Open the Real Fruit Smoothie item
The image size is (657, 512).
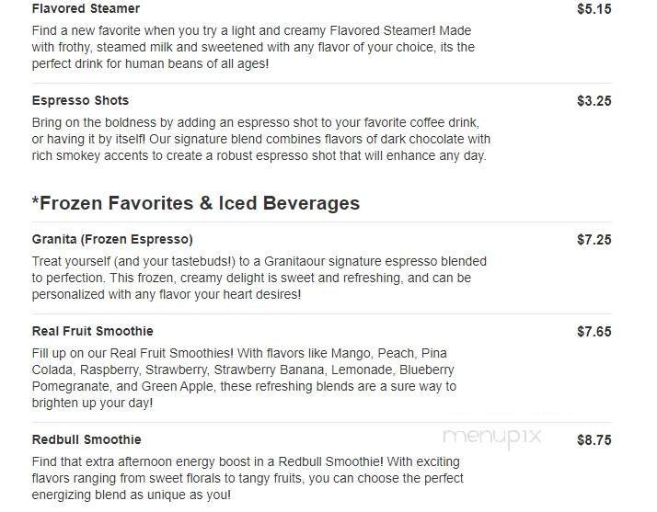pos(92,331)
